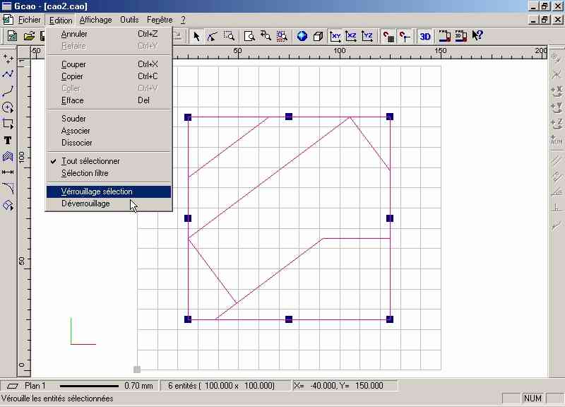
Task: Click the node edit pointer tool
Action: point(213,36)
